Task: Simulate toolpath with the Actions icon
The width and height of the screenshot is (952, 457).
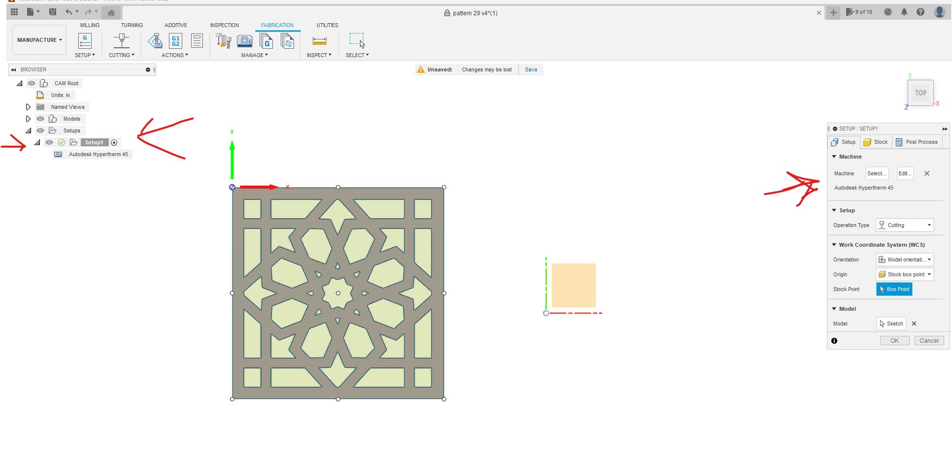Action: click(155, 40)
